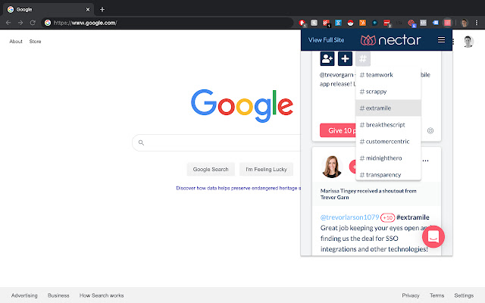Open Chrome three-dot menu
The width and height of the screenshot is (485, 303).
(x=477, y=23)
